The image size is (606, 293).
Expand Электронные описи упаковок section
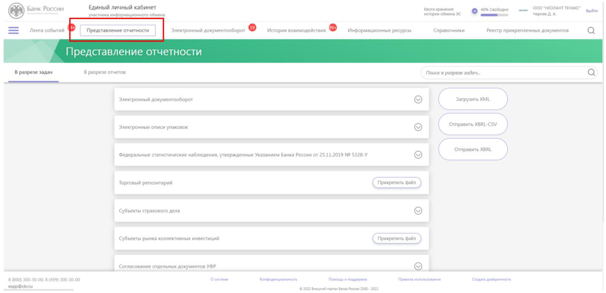[418, 127]
